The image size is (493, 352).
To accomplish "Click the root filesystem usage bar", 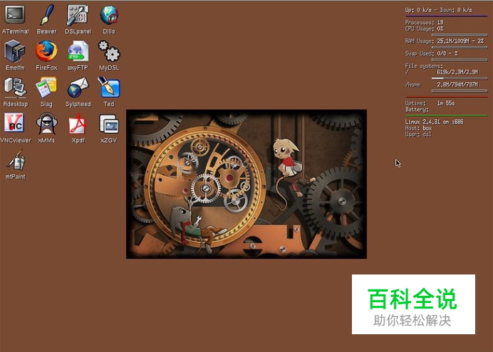I will [460, 78].
